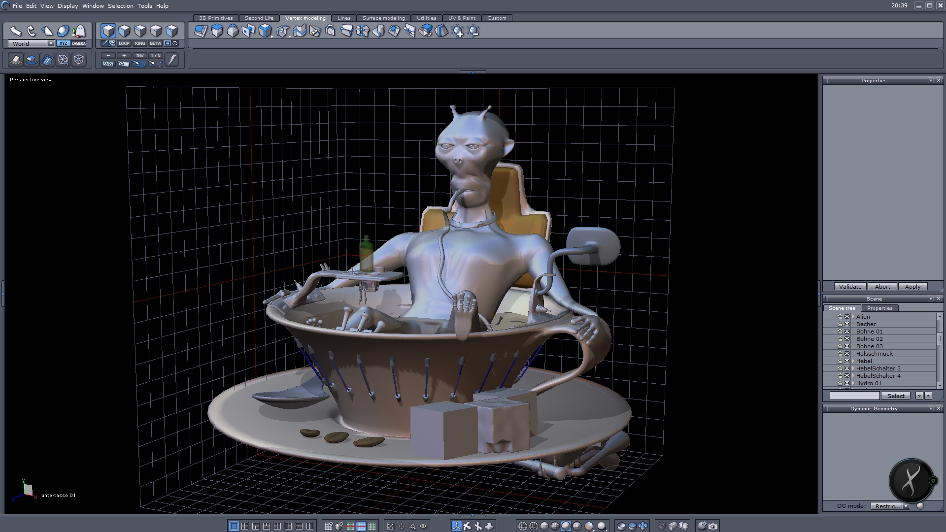Switch to the Surface modeling tab
The height and width of the screenshot is (532, 946).
point(383,18)
